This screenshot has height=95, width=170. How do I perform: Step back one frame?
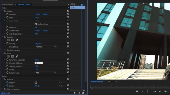pos(160,91)
